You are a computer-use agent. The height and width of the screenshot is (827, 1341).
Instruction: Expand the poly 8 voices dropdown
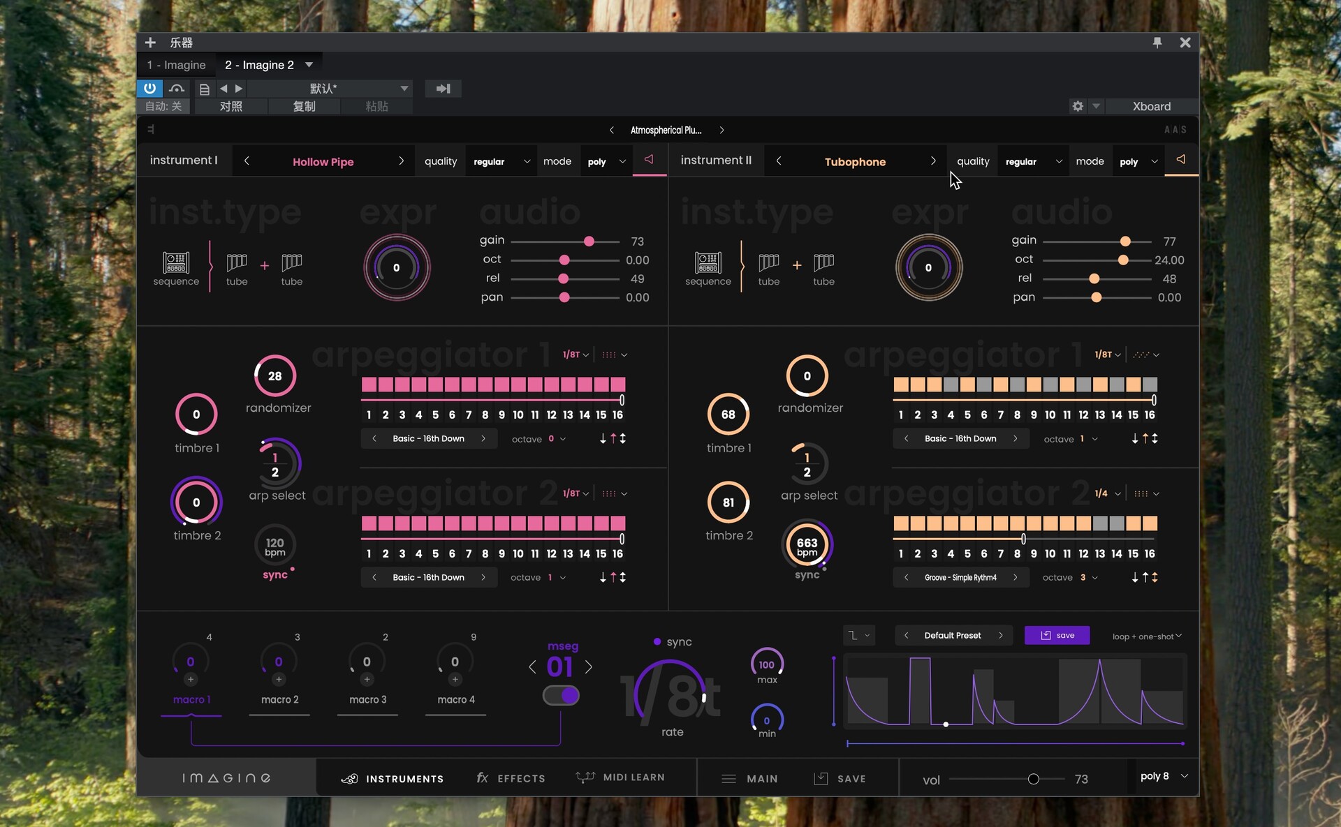pyautogui.click(x=1164, y=776)
